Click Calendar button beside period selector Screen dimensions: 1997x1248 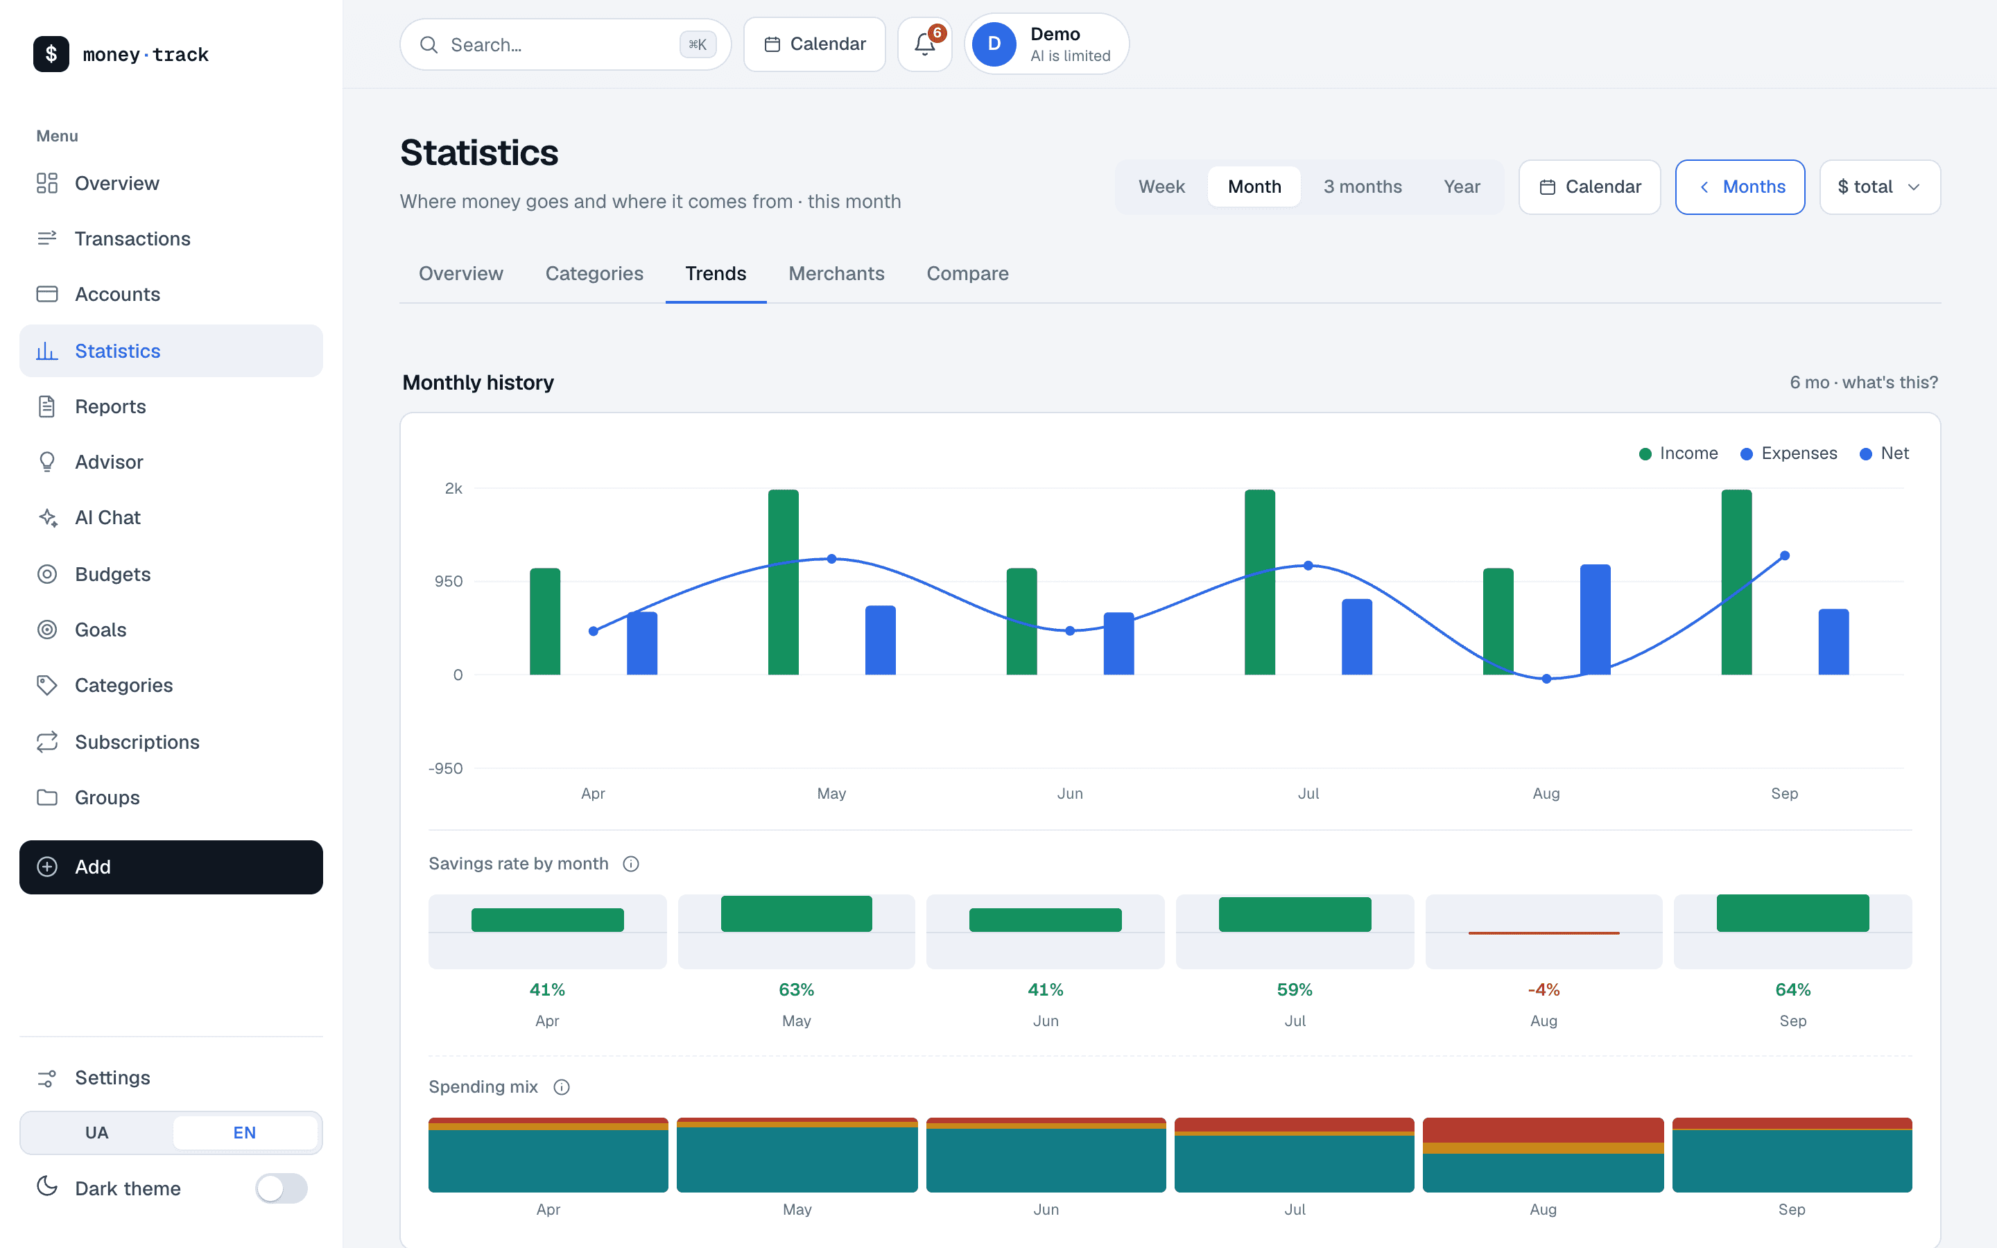pos(1589,187)
